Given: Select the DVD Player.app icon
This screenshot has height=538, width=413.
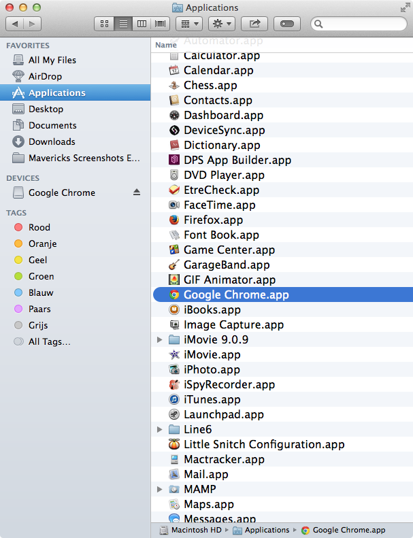Looking at the screenshot, I should 174,175.
